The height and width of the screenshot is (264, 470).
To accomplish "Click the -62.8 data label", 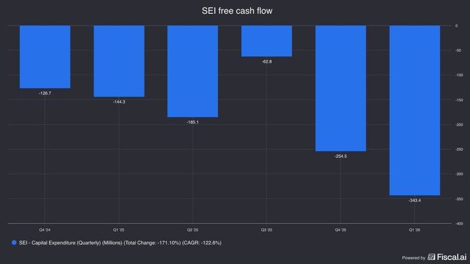I will pyautogui.click(x=267, y=61).
